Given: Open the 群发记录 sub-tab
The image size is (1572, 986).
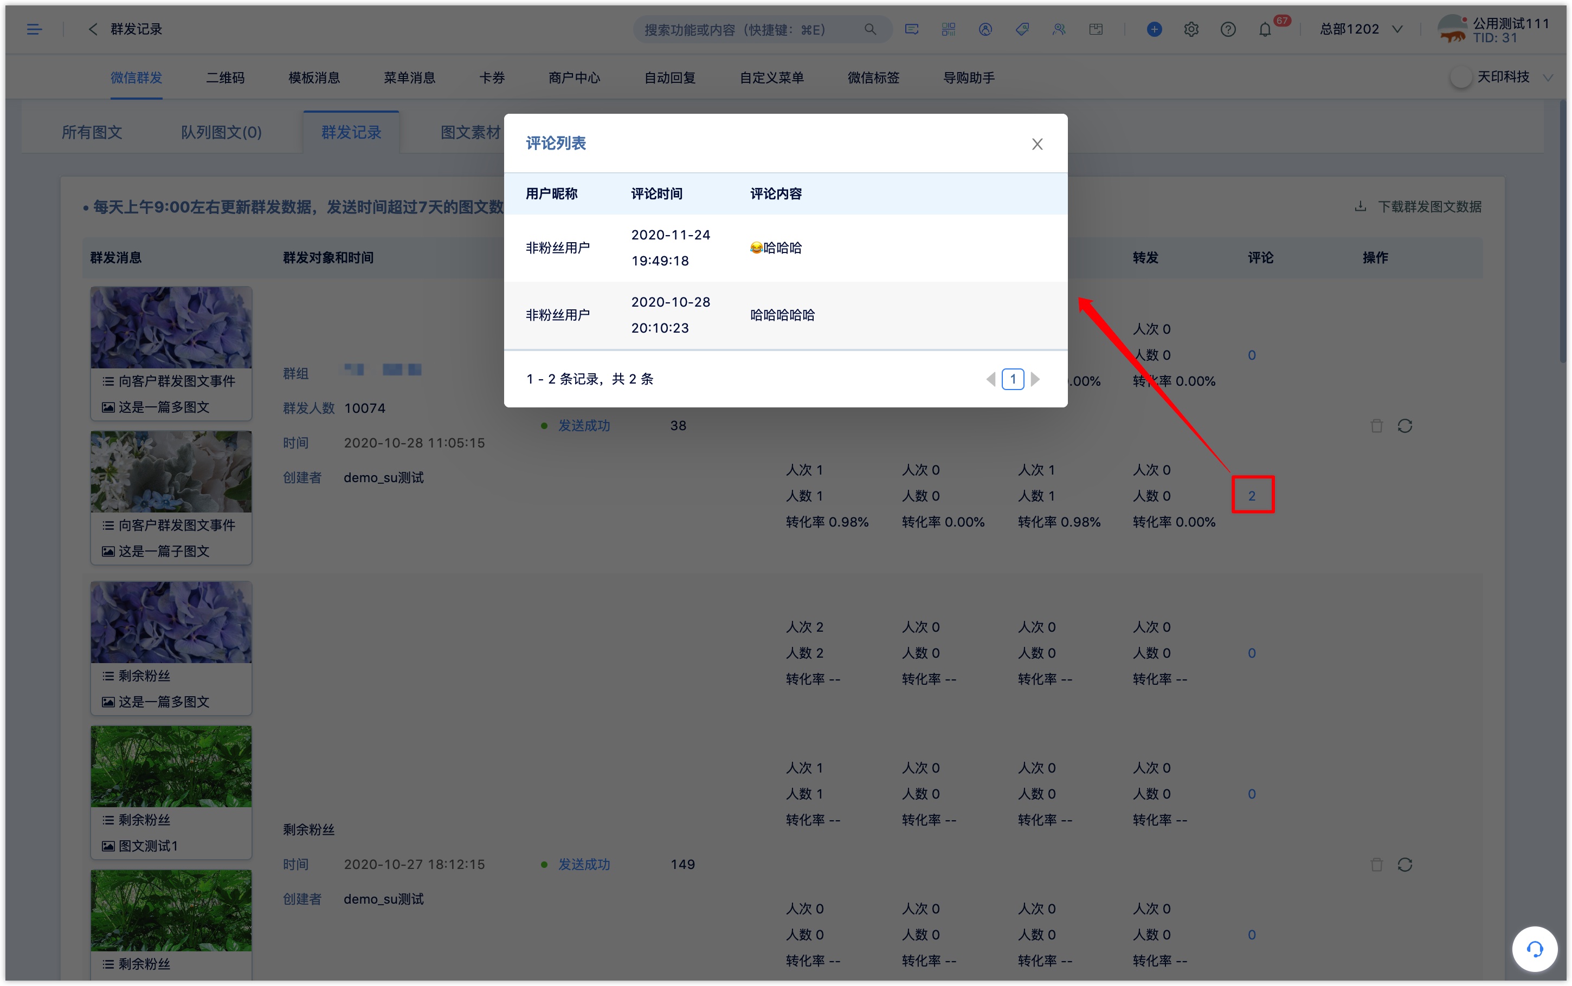Looking at the screenshot, I should point(352,132).
